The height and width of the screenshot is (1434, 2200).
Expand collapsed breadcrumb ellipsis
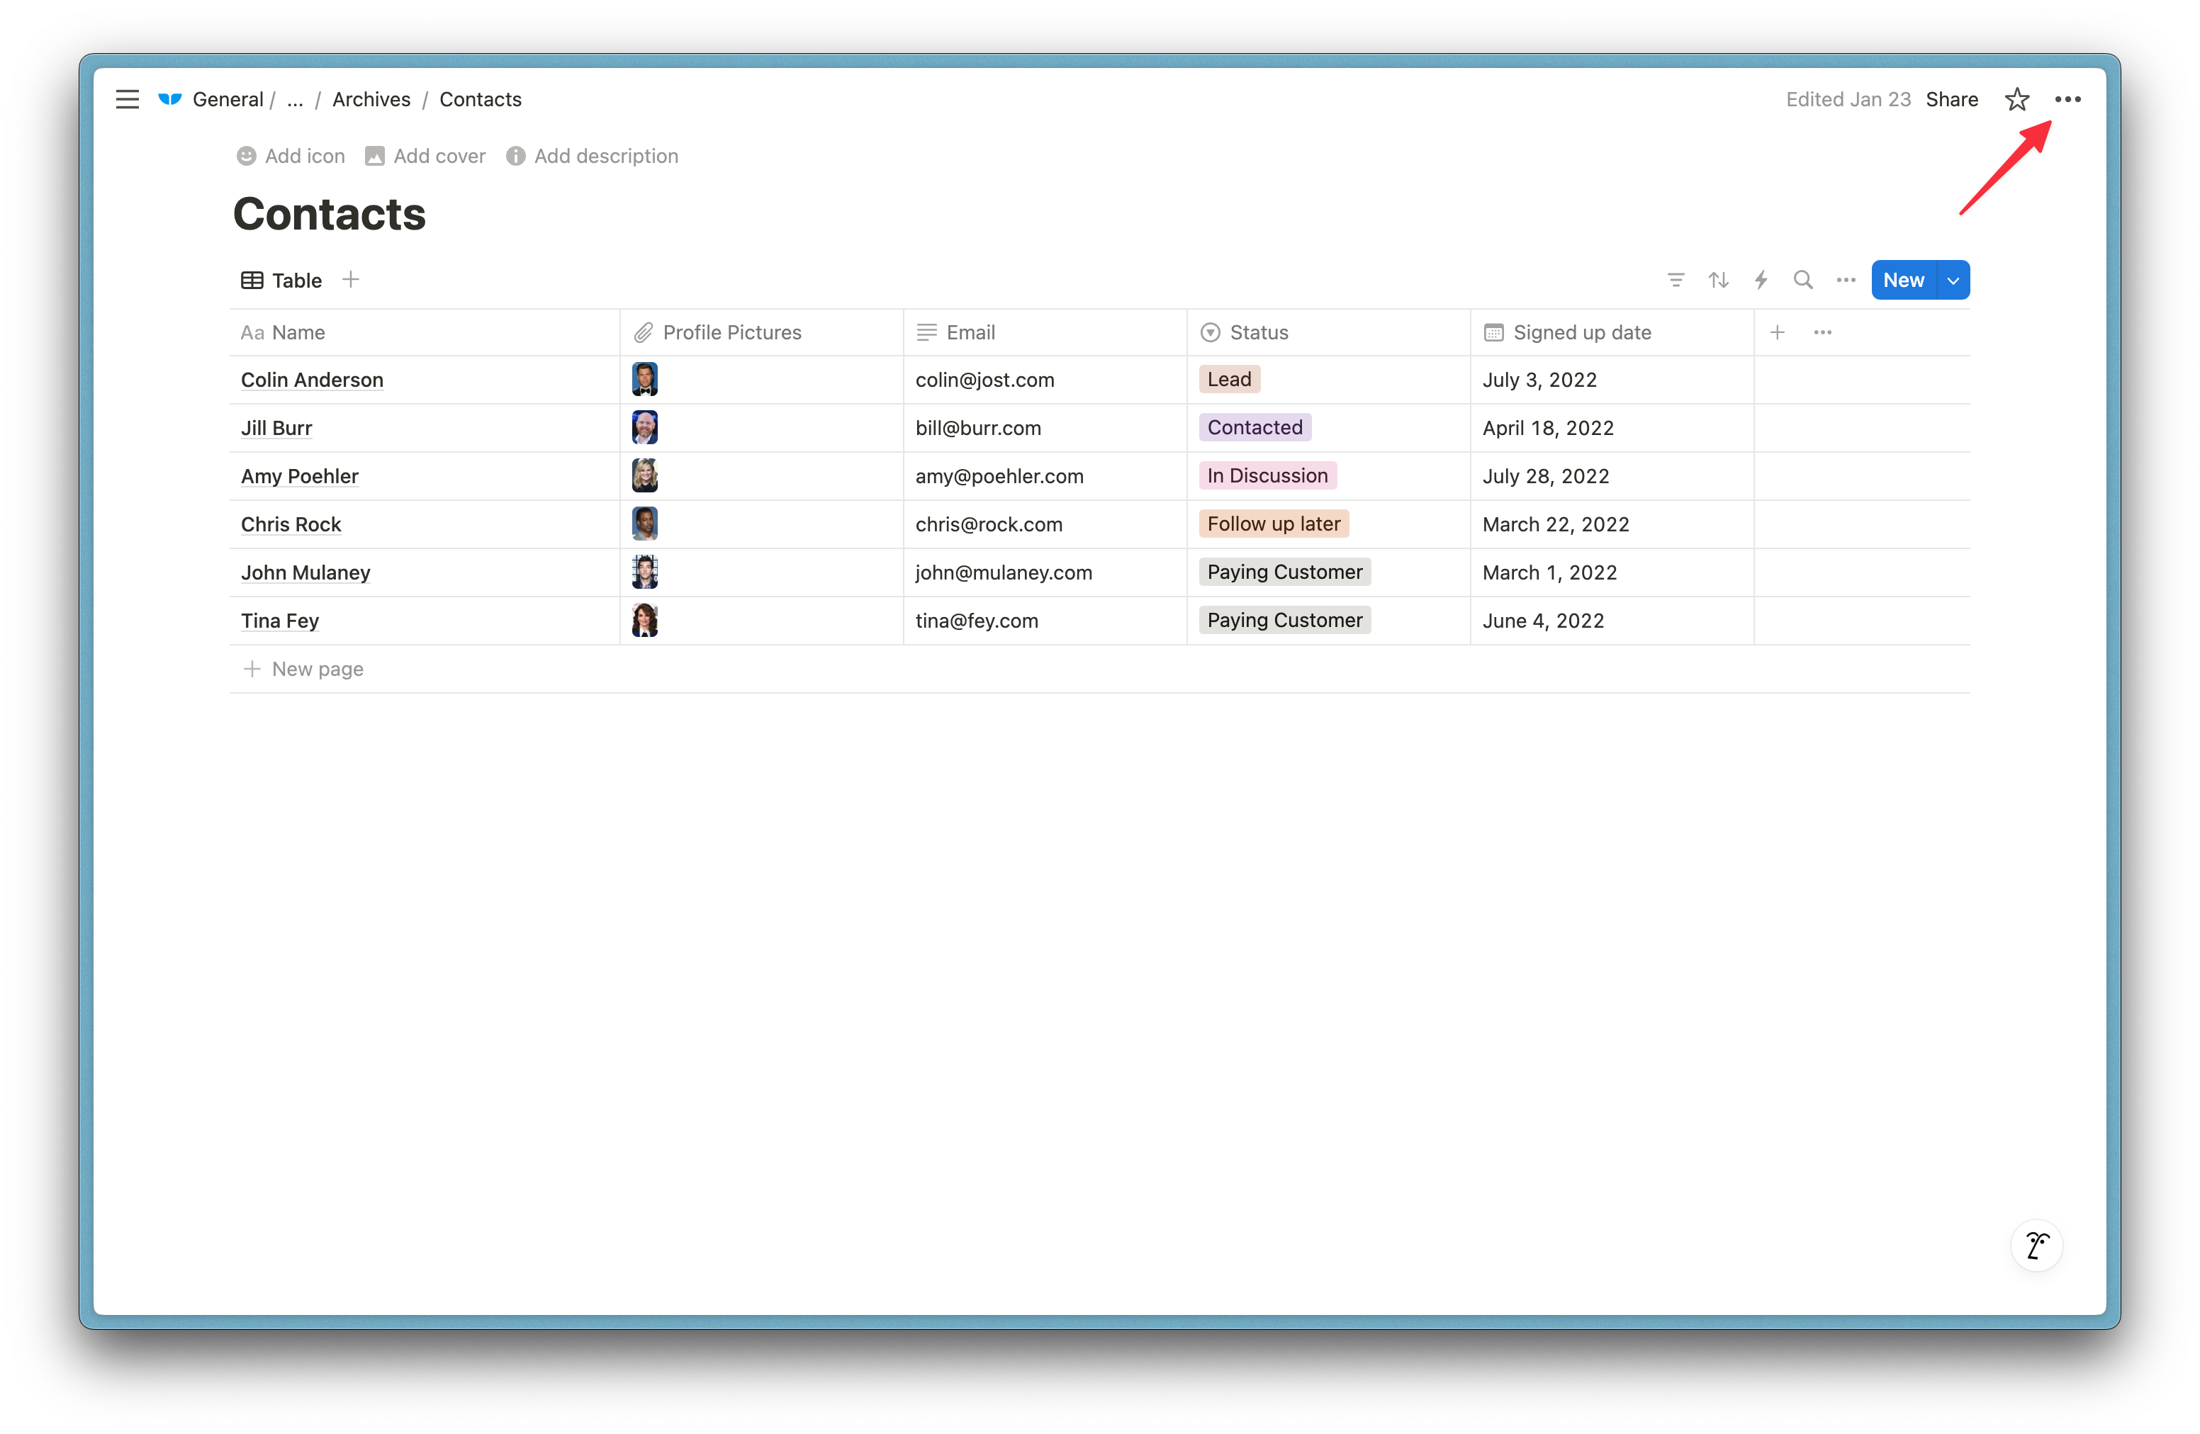point(295,100)
